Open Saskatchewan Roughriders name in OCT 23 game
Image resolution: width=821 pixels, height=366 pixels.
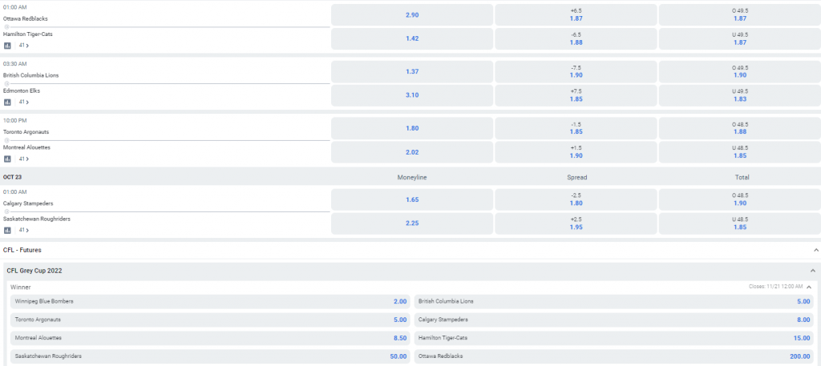coord(37,219)
